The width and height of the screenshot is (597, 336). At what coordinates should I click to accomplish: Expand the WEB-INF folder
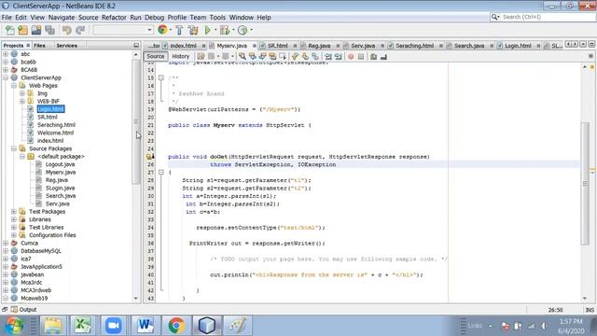click(22, 102)
